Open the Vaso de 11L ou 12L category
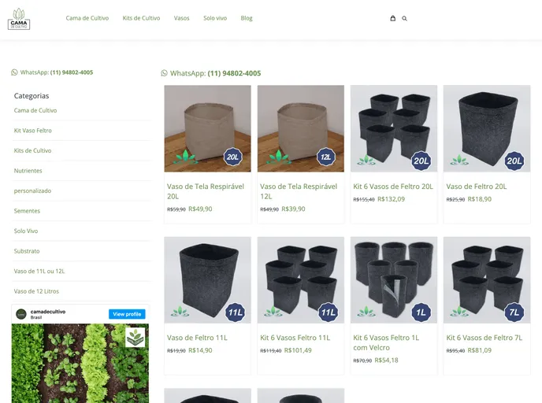Screen dimensions: 542x403 click(39, 271)
